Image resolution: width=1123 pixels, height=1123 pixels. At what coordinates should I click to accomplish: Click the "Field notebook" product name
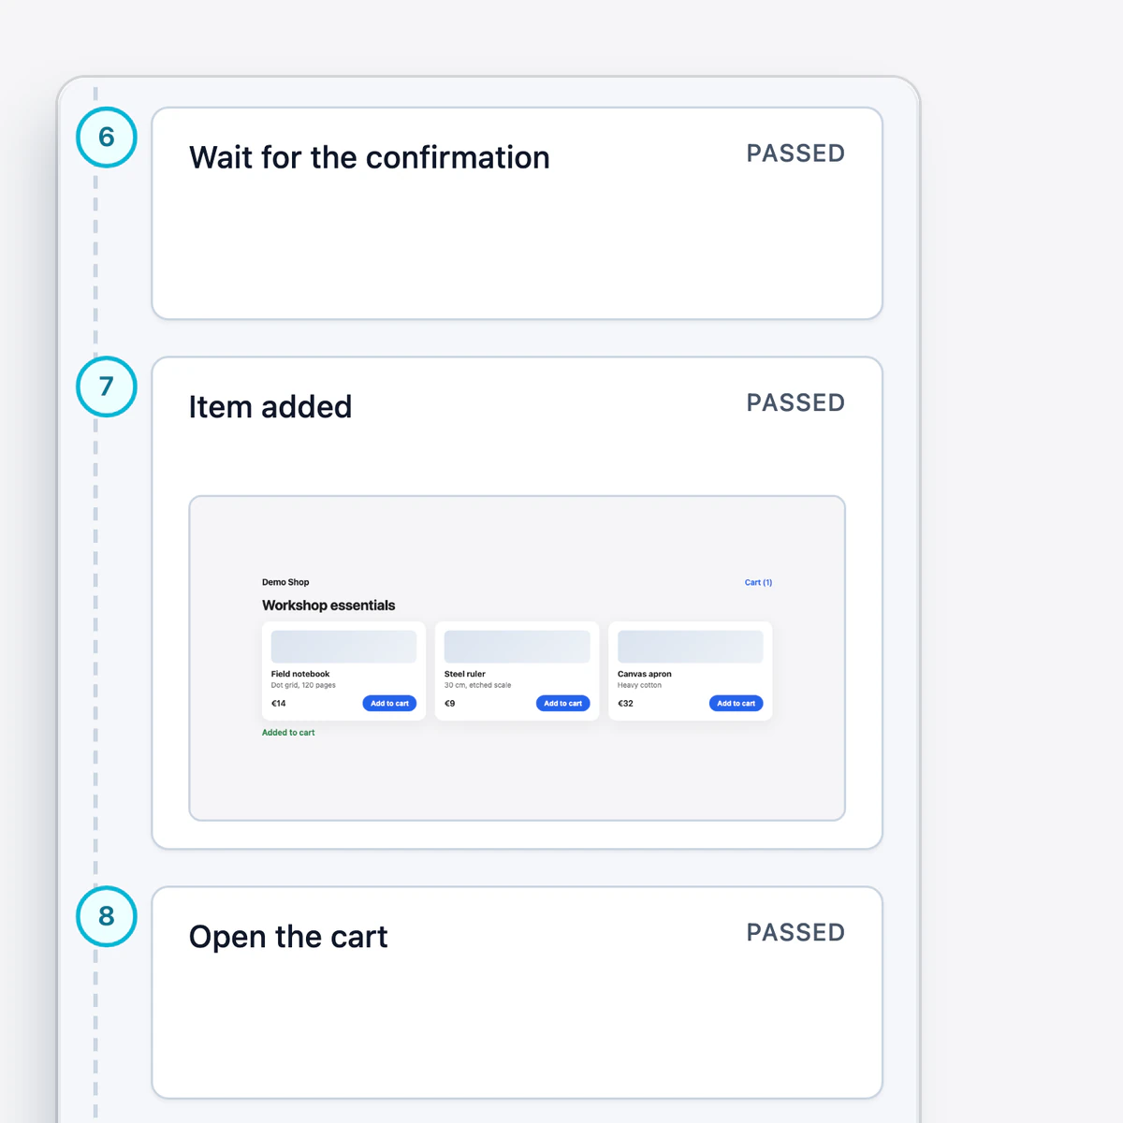coord(300,674)
